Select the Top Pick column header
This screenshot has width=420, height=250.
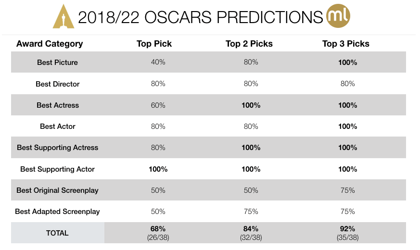point(154,44)
